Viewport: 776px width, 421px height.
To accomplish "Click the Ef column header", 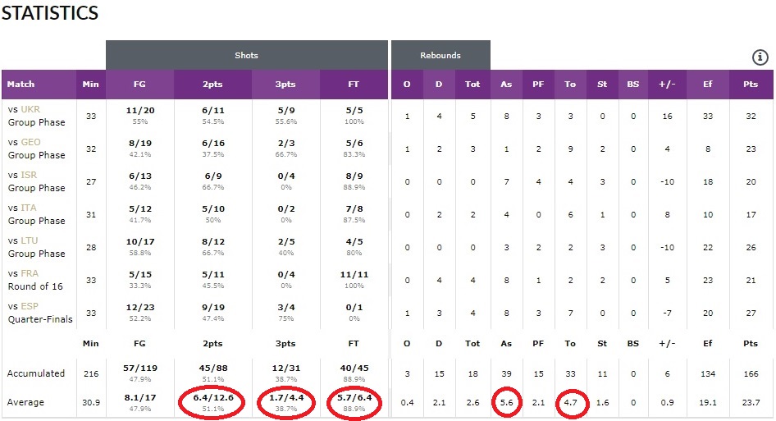I will 708,85.
